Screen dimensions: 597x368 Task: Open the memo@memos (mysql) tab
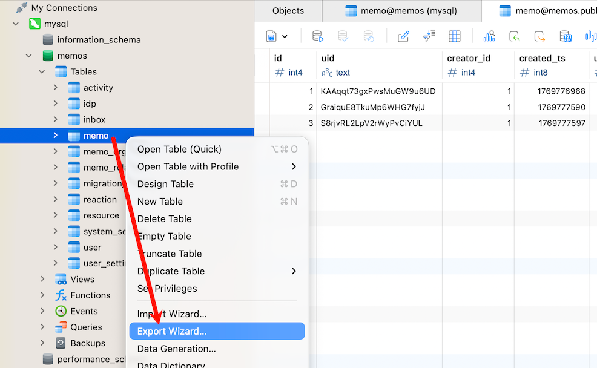401,11
